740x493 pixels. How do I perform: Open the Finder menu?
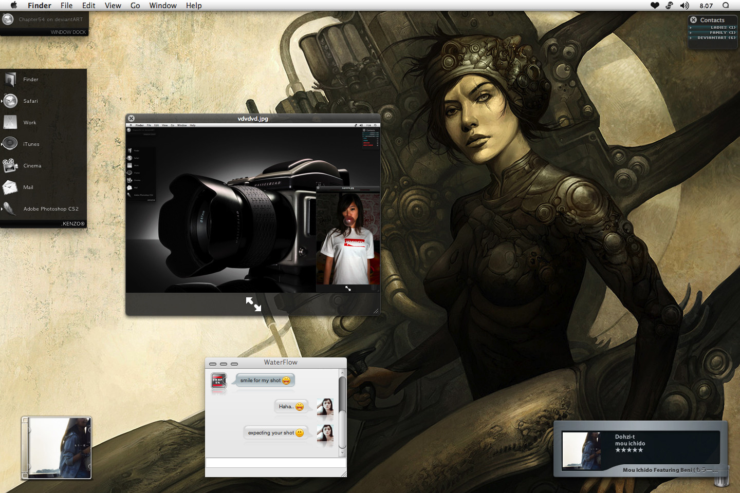pyautogui.click(x=40, y=5)
